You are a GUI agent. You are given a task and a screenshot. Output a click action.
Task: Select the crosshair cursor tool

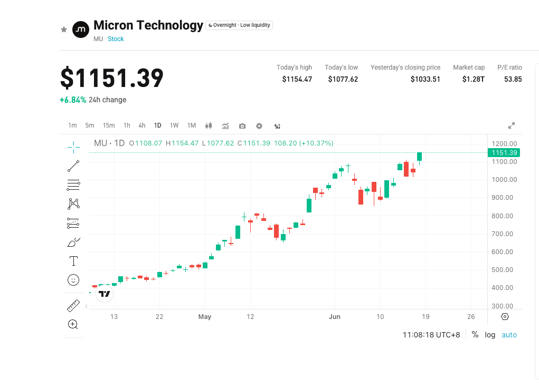(73, 147)
